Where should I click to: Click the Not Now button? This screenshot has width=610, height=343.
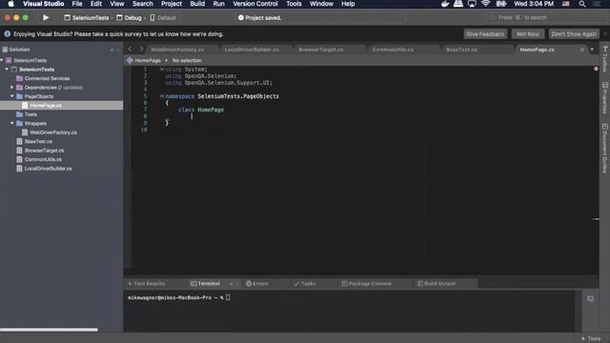pos(528,34)
